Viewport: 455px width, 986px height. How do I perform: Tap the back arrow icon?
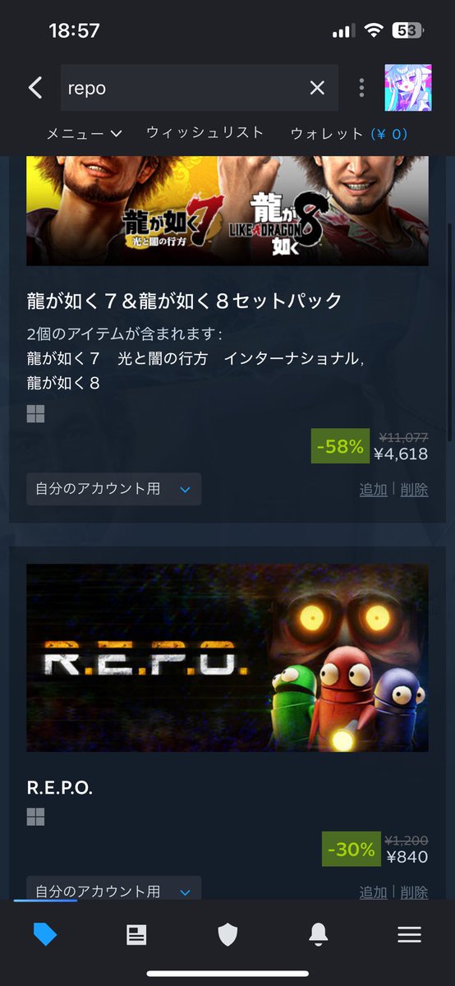point(34,88)
